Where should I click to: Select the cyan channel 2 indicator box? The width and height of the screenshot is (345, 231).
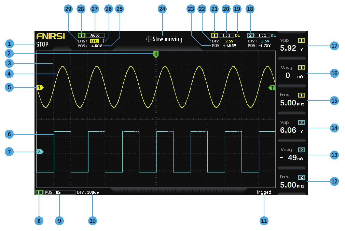tap(250, 35)
